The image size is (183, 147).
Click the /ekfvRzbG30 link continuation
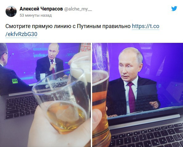(21, 34)
